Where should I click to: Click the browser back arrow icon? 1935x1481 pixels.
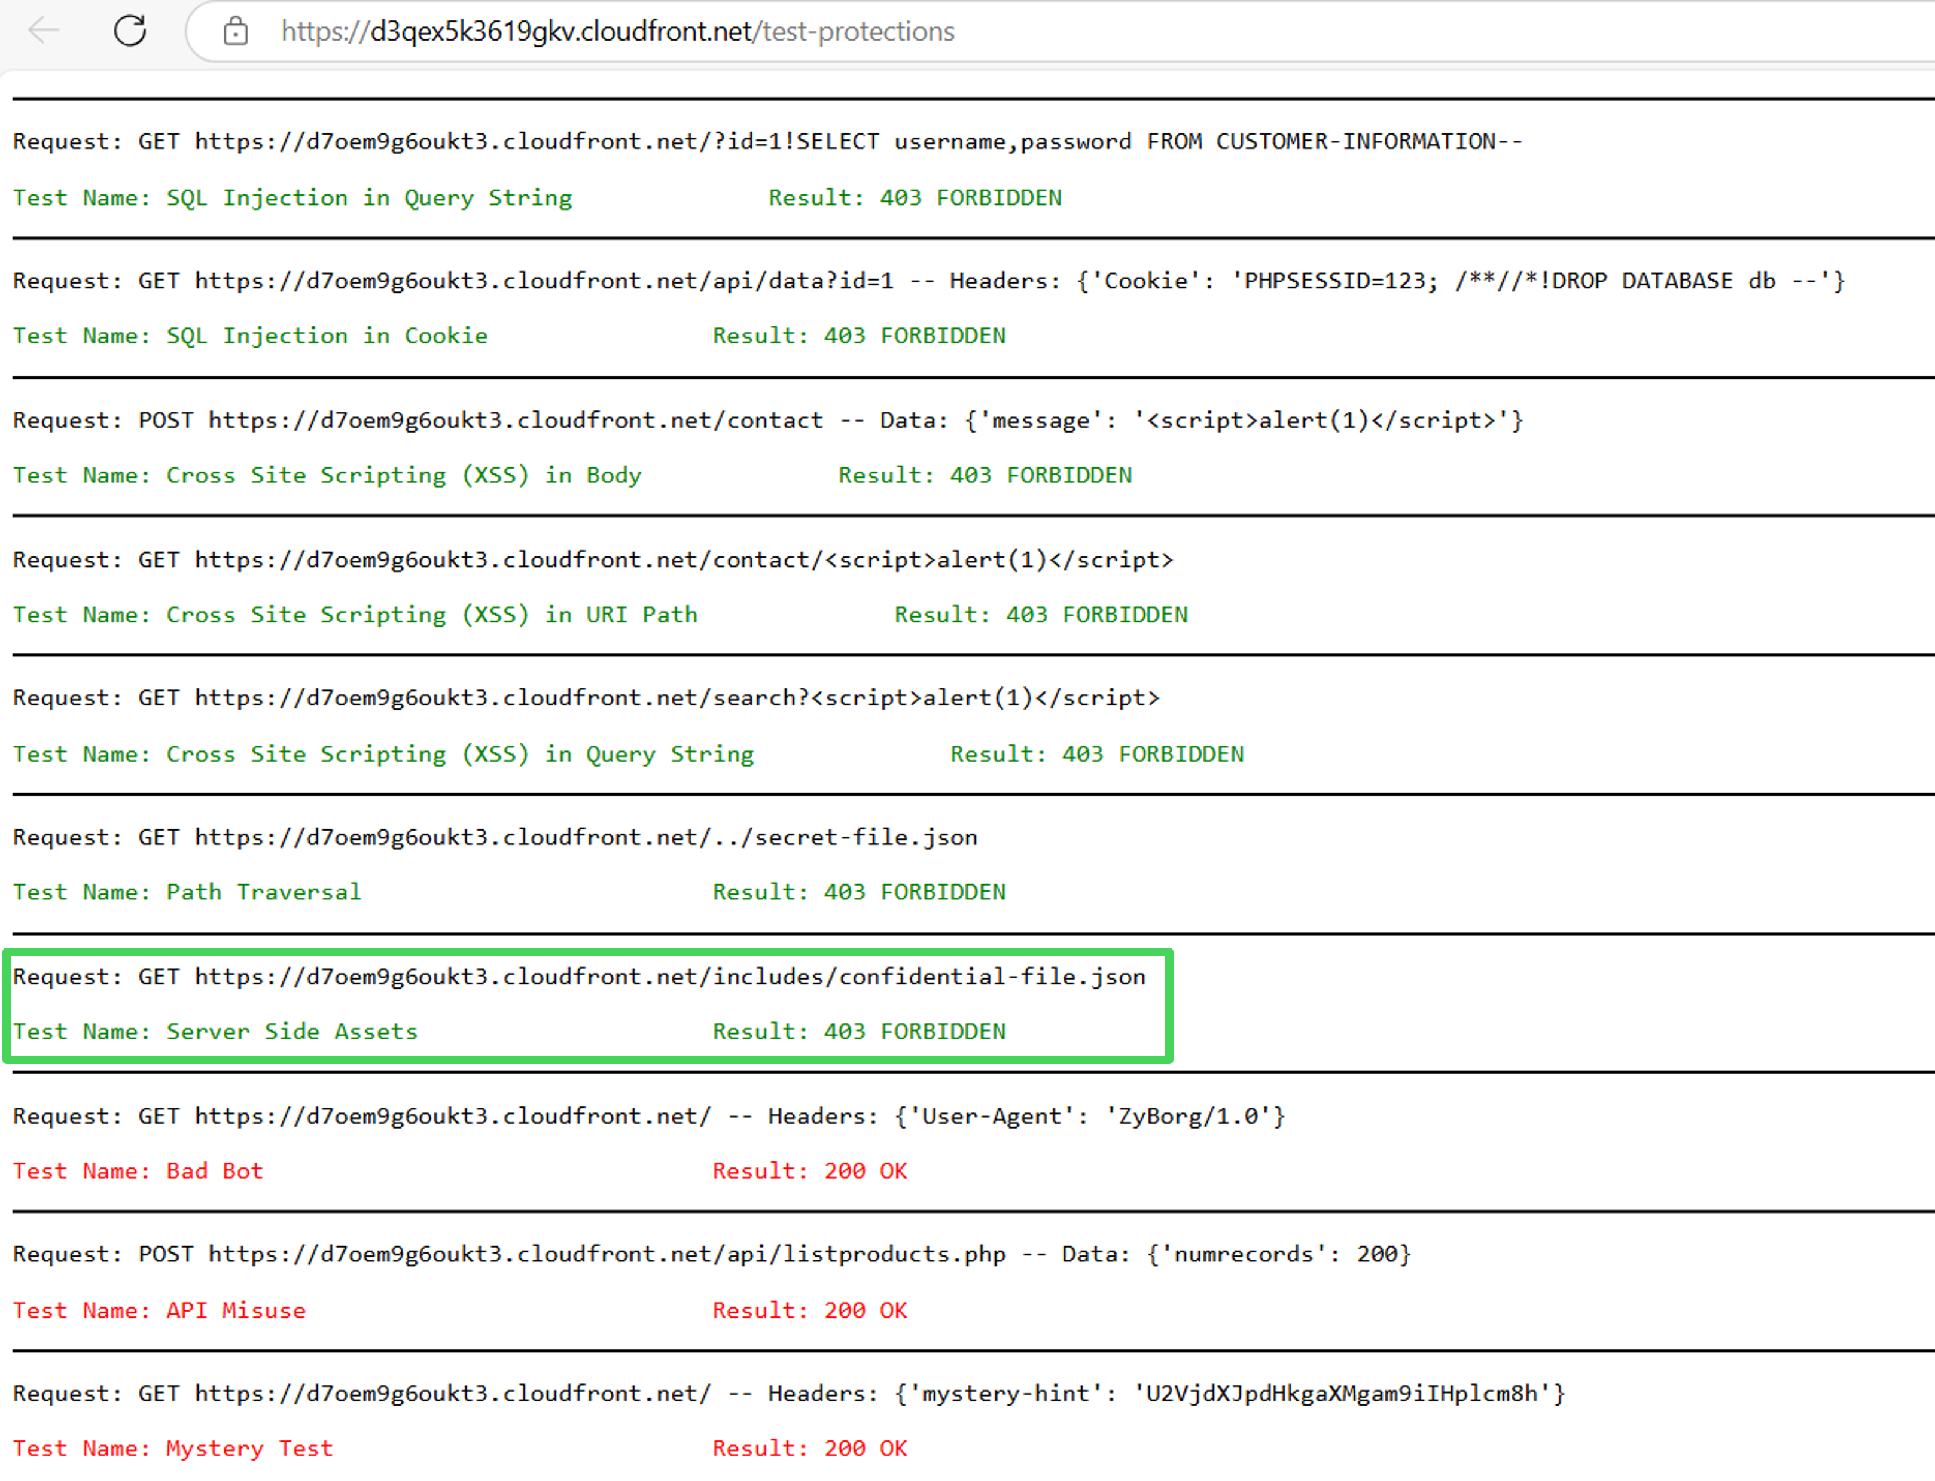[x=44, y=32]
